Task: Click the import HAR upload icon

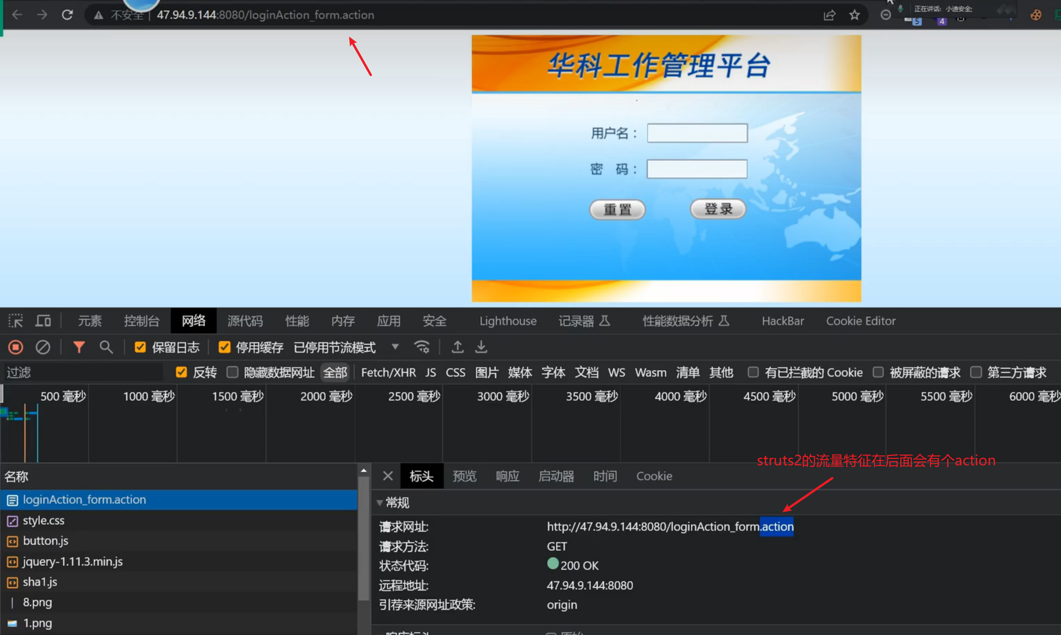Action: 457,347
